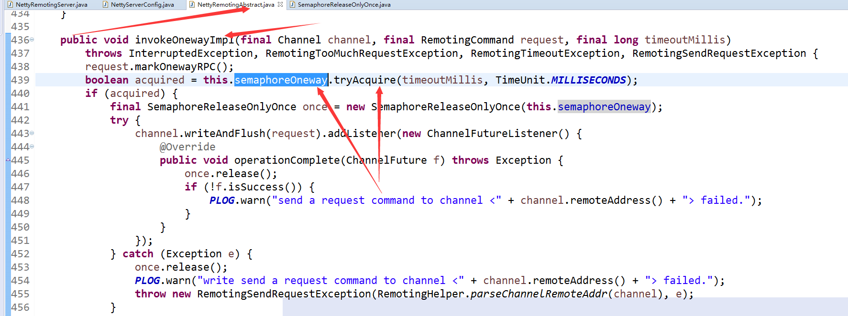Collapse the @Override fold at line 444
Image resolution: width=848 pixels, height=316 pixels.
[32, 147]
